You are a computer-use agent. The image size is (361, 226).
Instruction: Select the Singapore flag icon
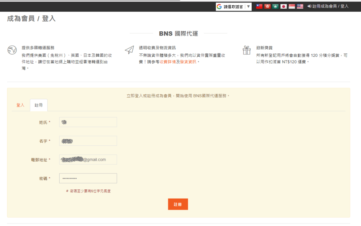[x=292, y=6]
